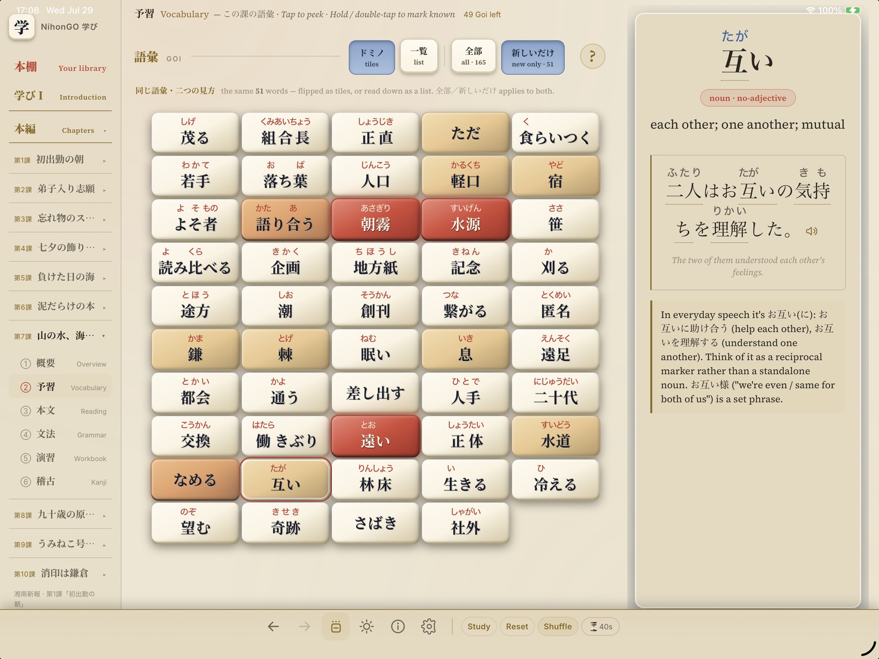The image size is (879, 659).
Task: Switch to ドミノ tiles view
Action: pyautogui.click(x=372, y=57)
